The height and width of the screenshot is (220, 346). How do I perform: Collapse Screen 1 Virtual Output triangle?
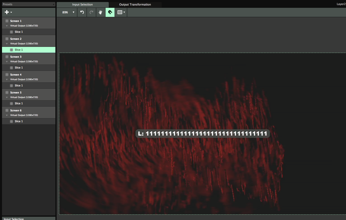pyautogui.click(x=7, y=26)
